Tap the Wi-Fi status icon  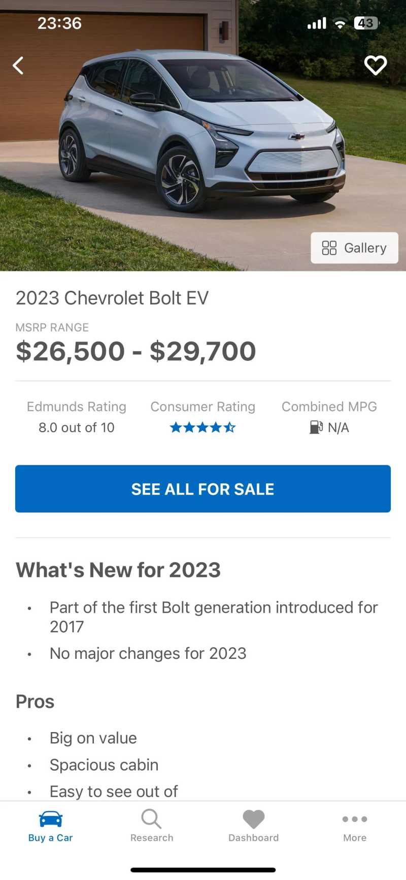pyautogui.click(x=341, y=23)
